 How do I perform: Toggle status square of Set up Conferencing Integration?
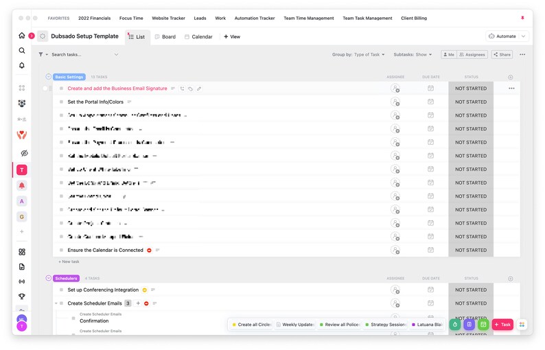pyautogui.click(x=61, y=290)
